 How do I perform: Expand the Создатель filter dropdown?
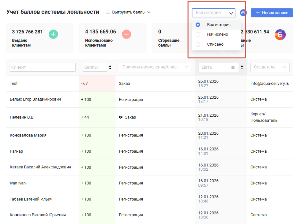(x=270, y=67)
